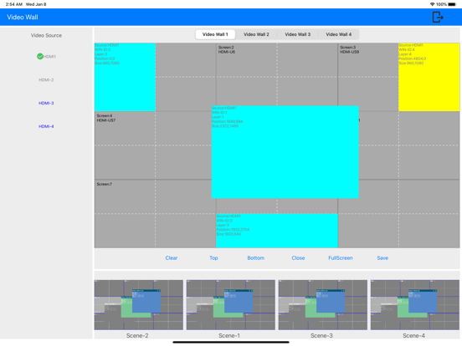
Task: Choose HDMI-2 video source
Action: (x=46, y=79)
